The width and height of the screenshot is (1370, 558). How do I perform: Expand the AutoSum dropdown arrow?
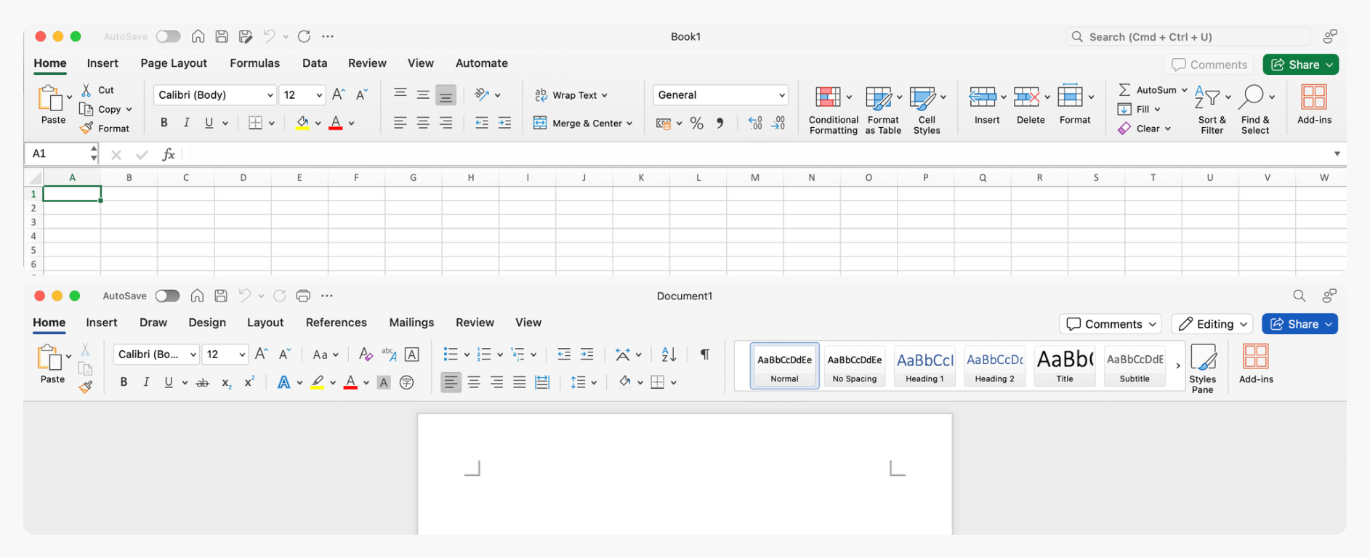(x=1184, y=90)
